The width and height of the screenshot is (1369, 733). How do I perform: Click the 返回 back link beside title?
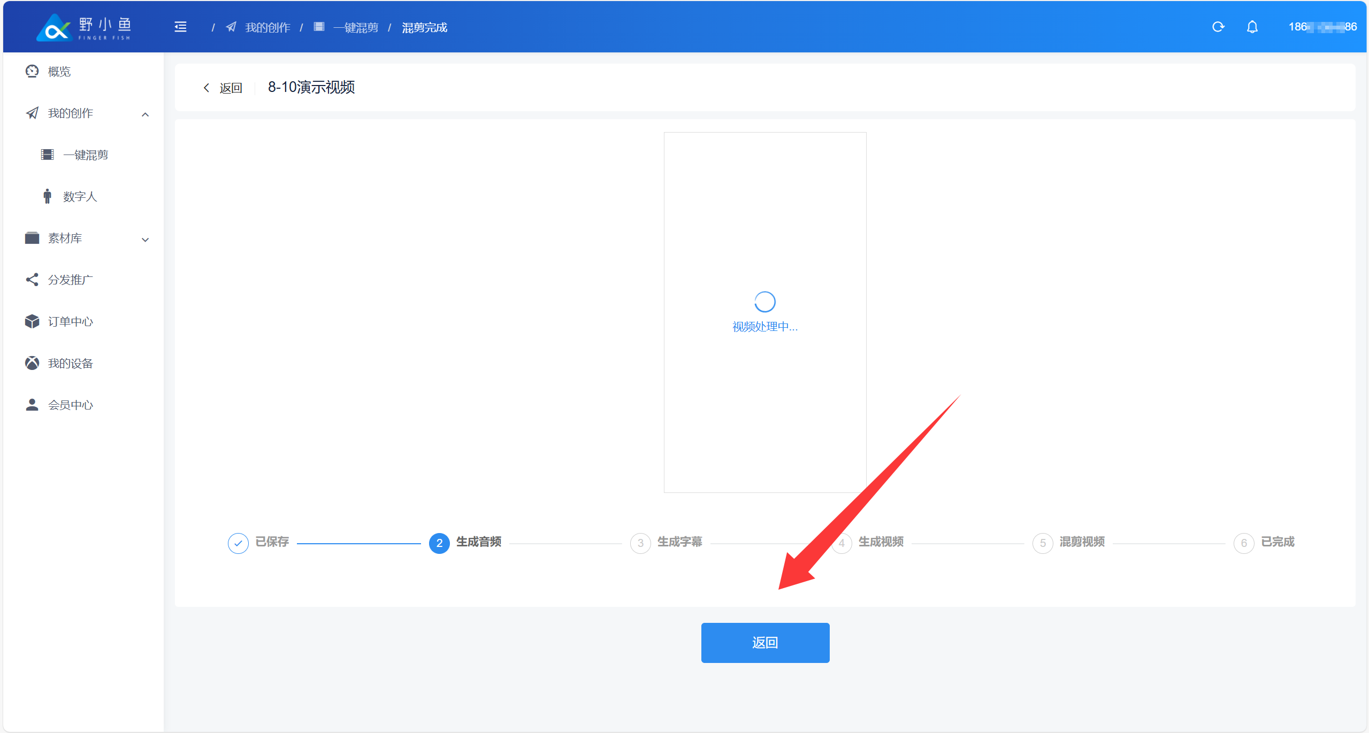(x=223, y=88)
